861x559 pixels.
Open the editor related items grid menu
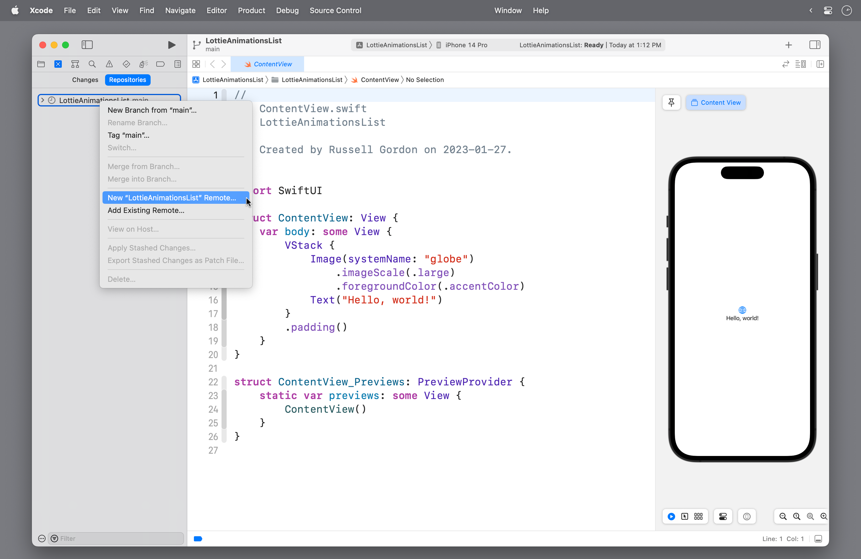(x=196, y=64)
